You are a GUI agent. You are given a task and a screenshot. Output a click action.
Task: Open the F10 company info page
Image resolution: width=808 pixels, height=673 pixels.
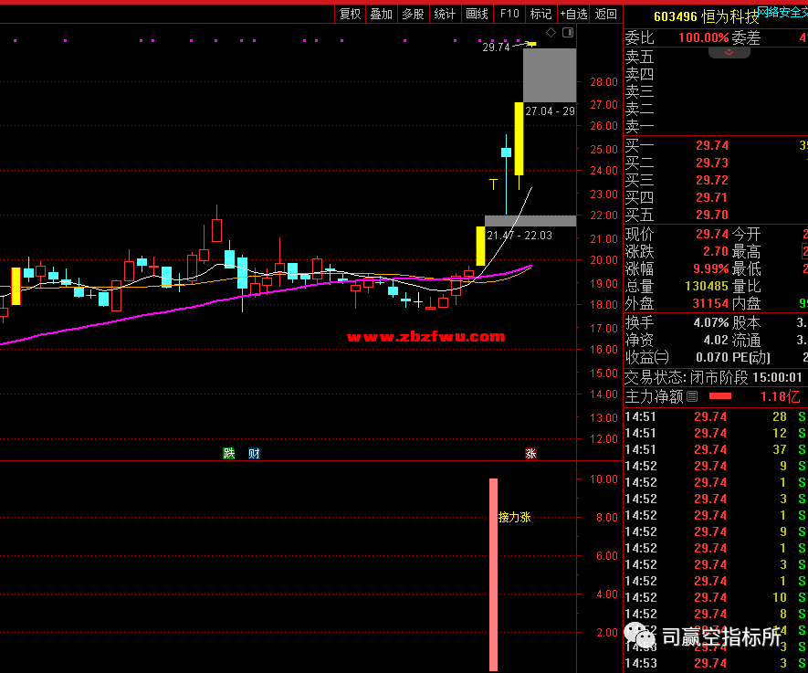pyautogui.click(x=509, y=14)
